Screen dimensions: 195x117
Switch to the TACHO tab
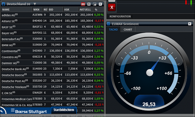tap(113, 30)
